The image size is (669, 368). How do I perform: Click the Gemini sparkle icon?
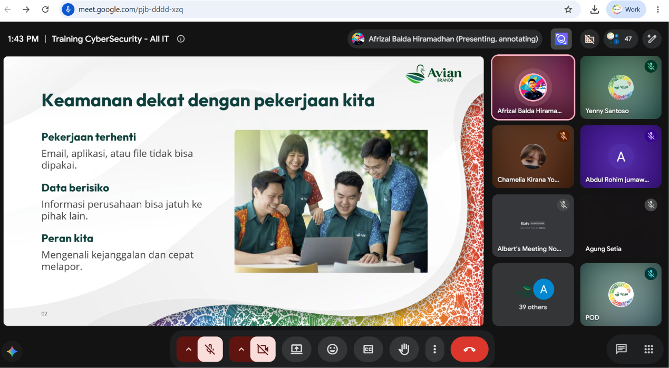click(12, 351)
